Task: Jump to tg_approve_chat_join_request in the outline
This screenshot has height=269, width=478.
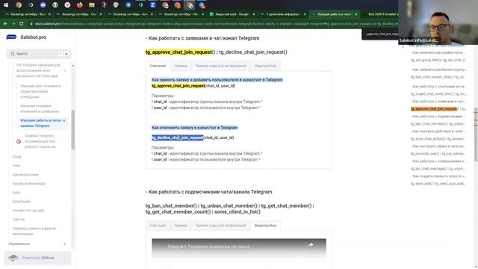Action: 438,109
